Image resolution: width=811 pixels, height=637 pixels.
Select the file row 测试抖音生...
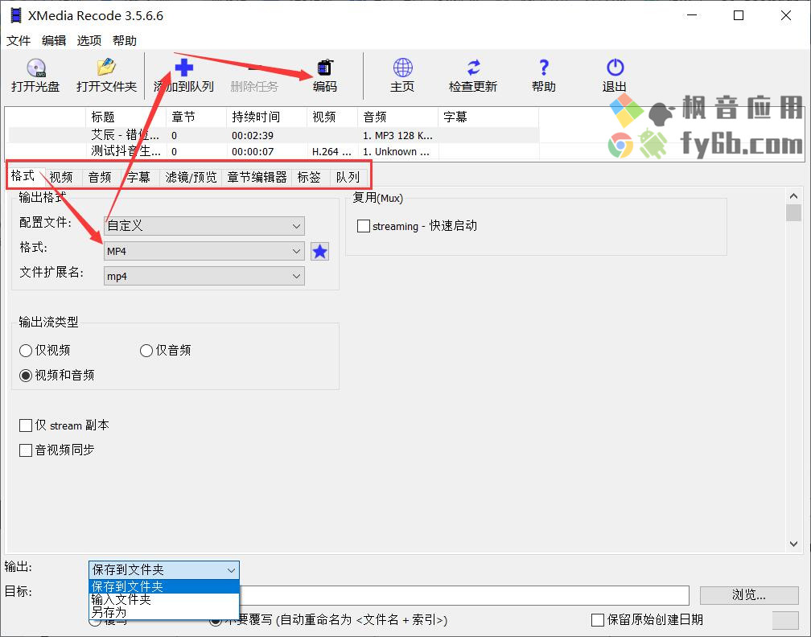pos(274,151)
